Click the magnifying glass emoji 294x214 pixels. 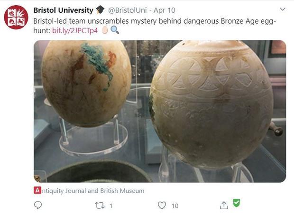coord(115,30)
